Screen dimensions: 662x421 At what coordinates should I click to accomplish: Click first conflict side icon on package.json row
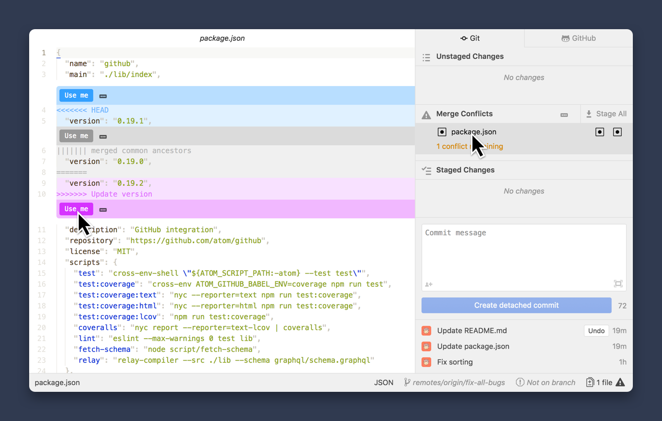(600, 132)
